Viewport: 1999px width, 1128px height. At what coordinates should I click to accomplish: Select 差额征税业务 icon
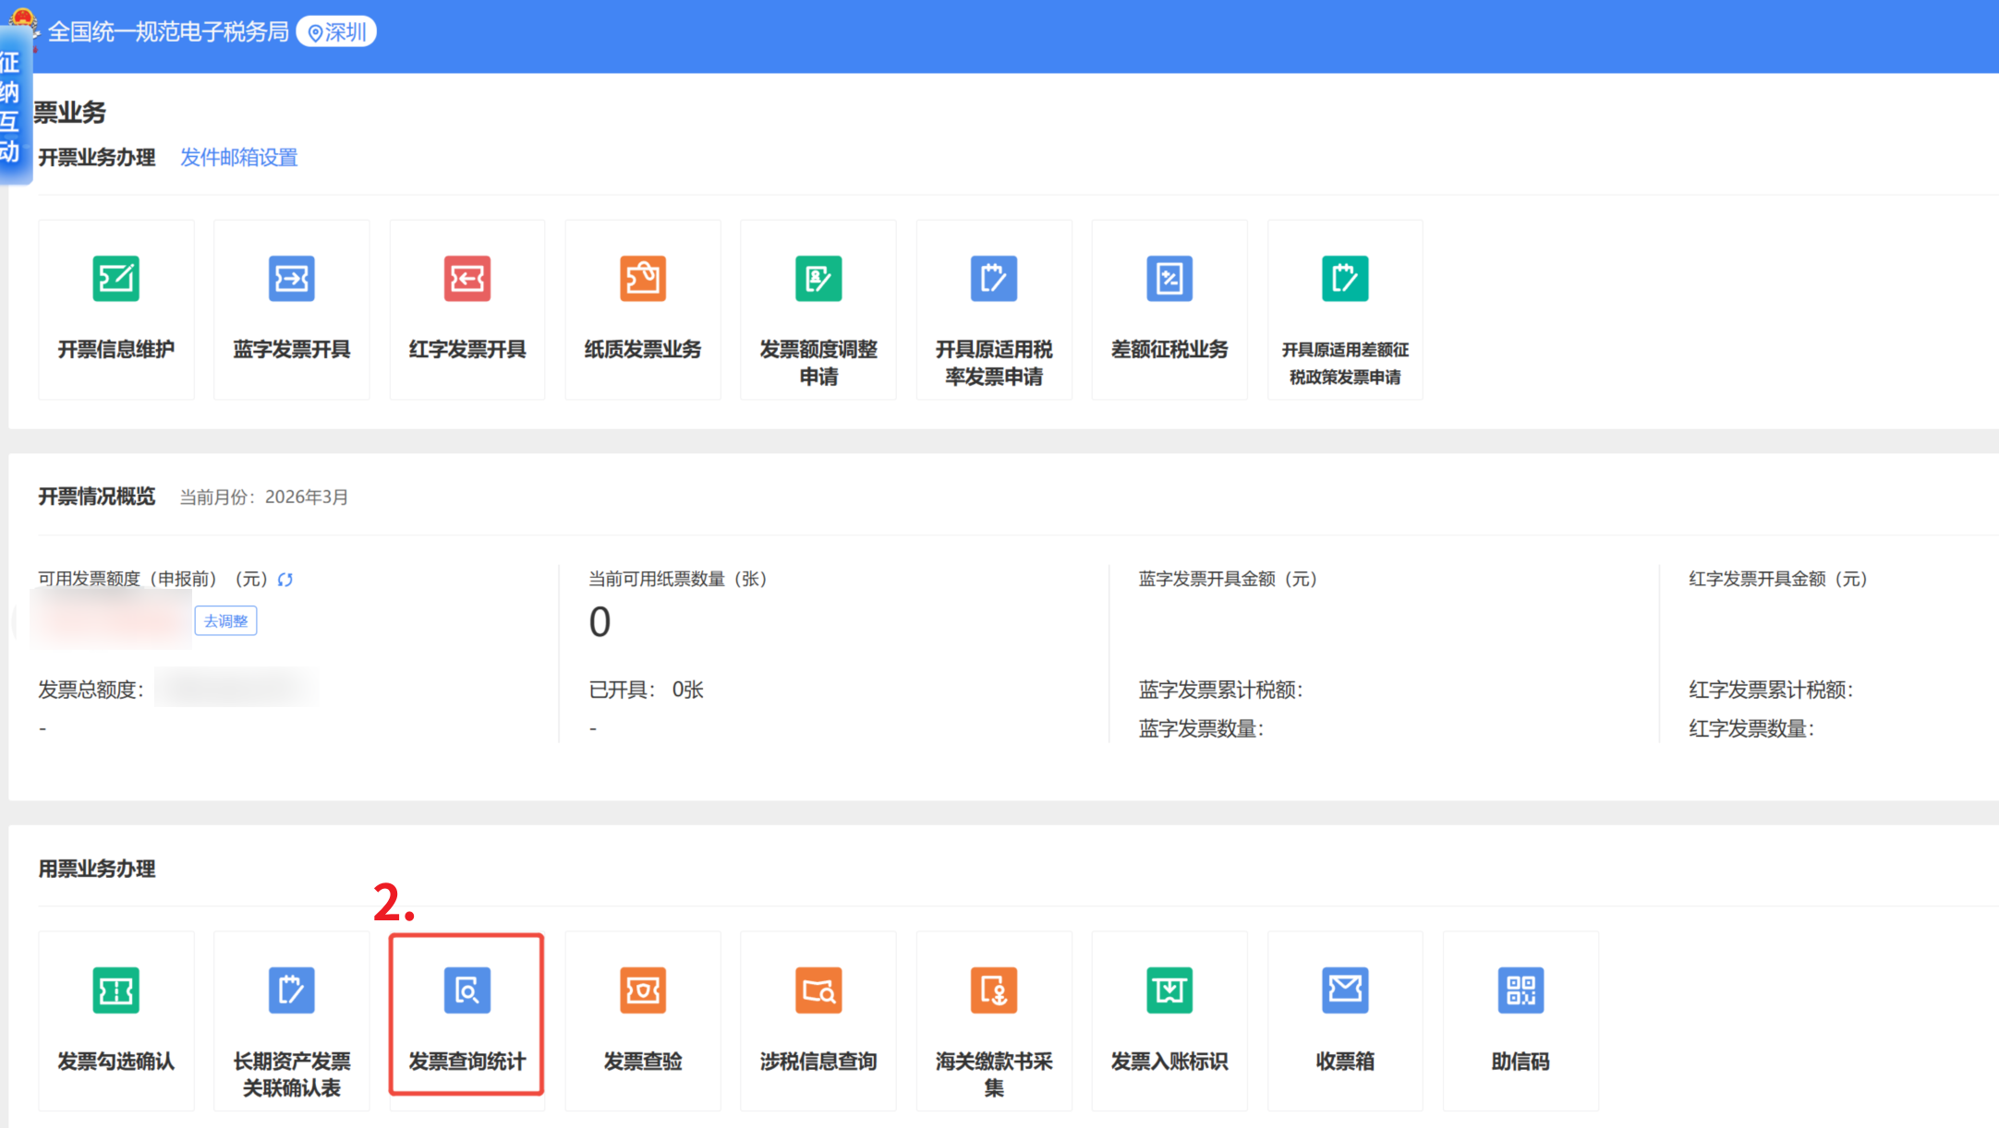tap(1169, 279)
